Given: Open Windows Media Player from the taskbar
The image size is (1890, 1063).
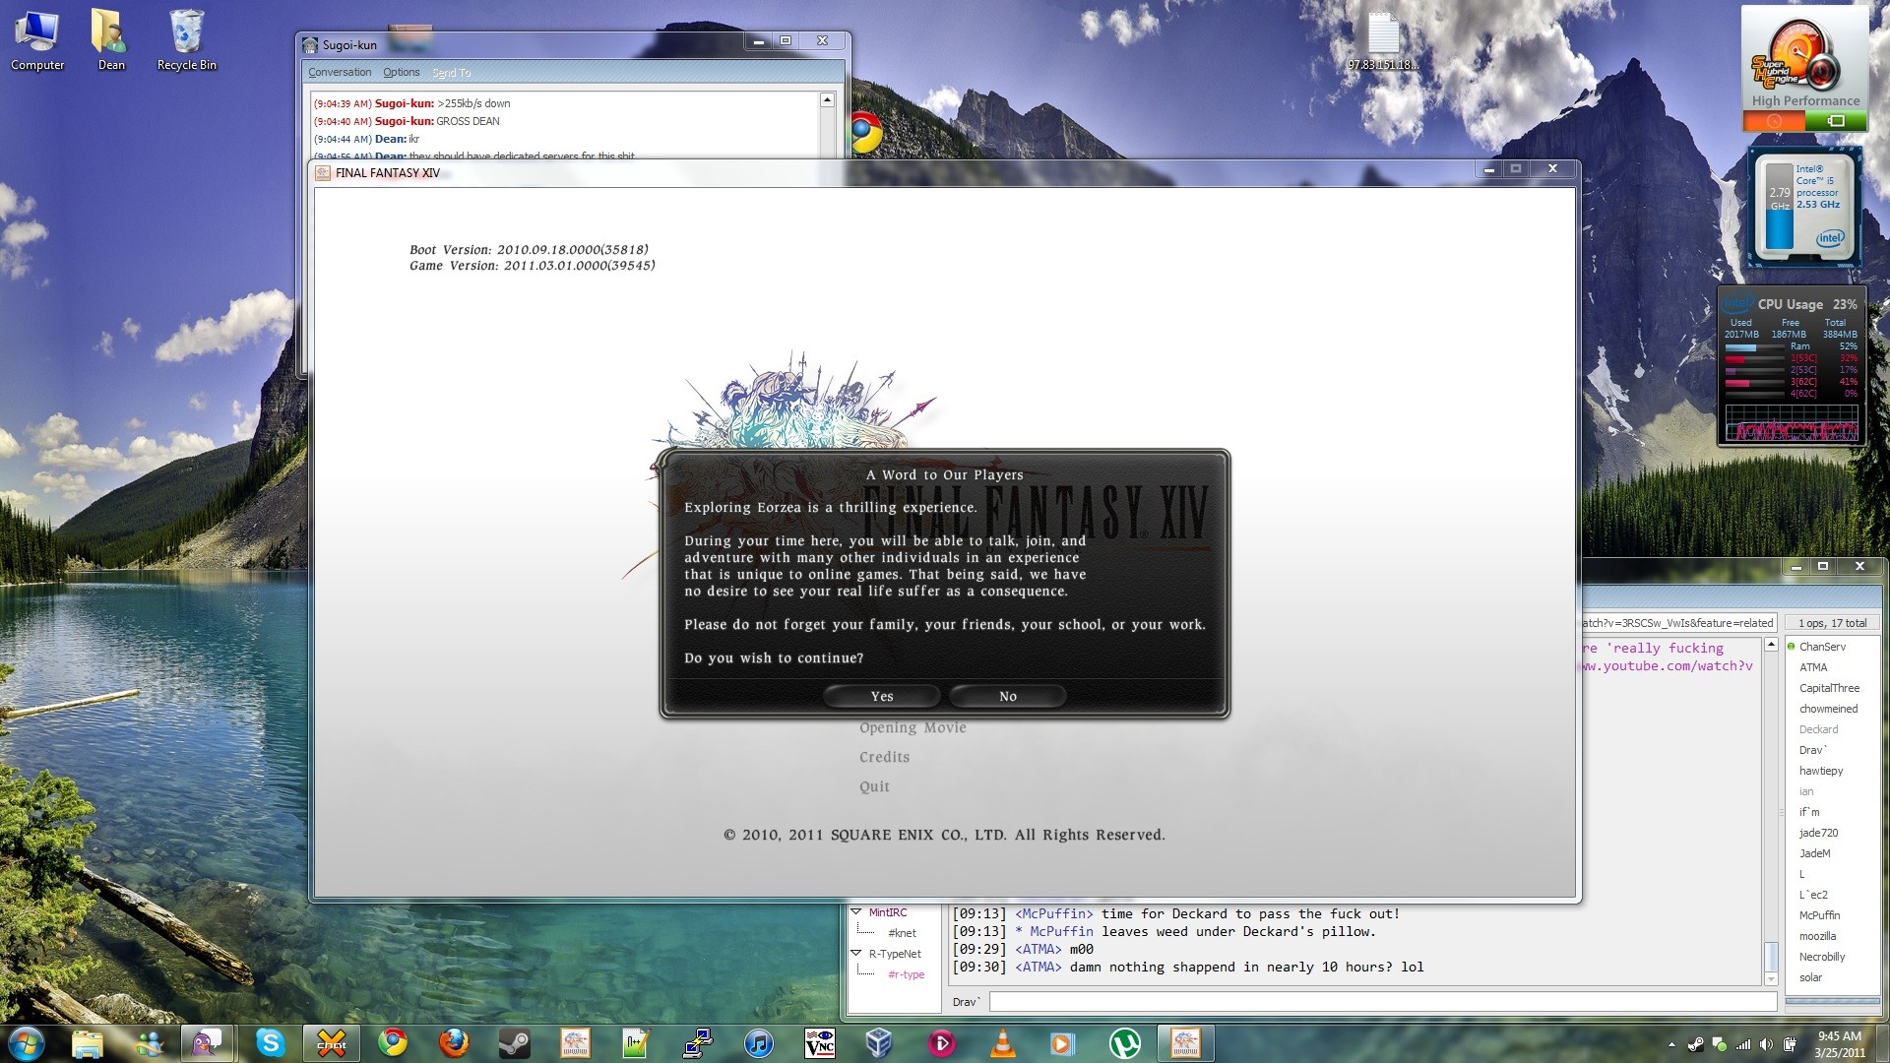Looking at the screenshot, I should [x=1062, y=1042].
